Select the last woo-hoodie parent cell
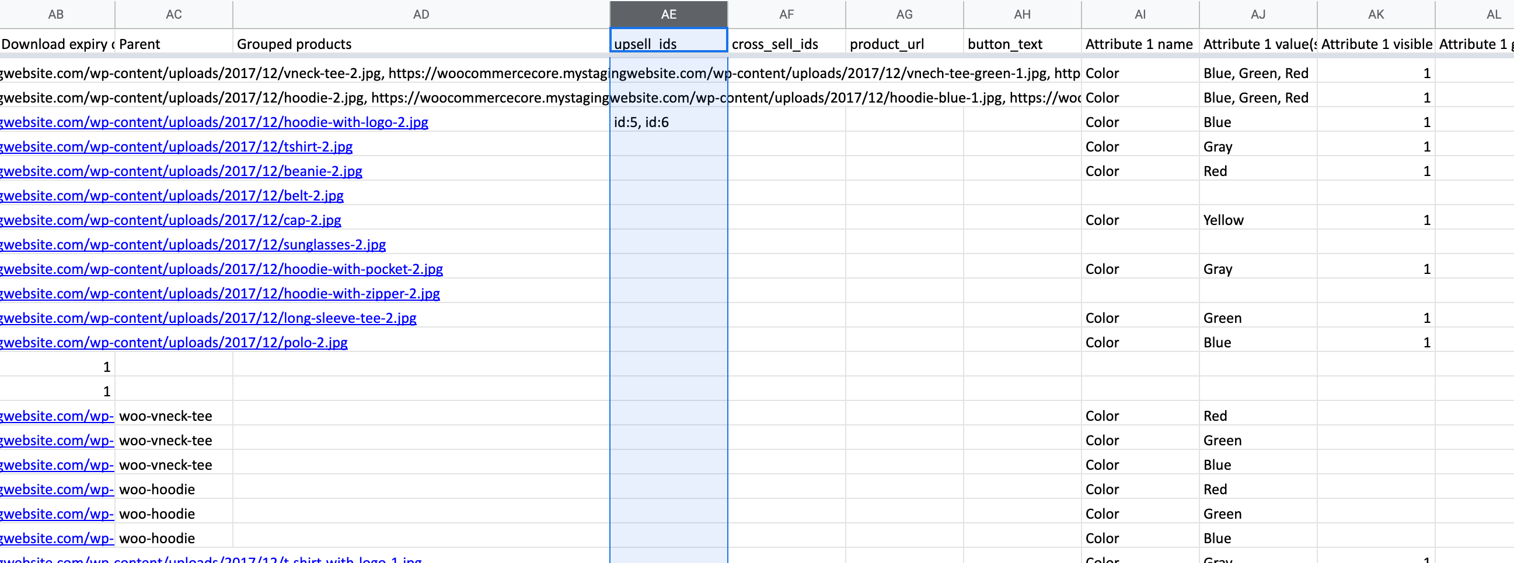The height and width of the screenshot is (563, 1514). coord(173,539)
